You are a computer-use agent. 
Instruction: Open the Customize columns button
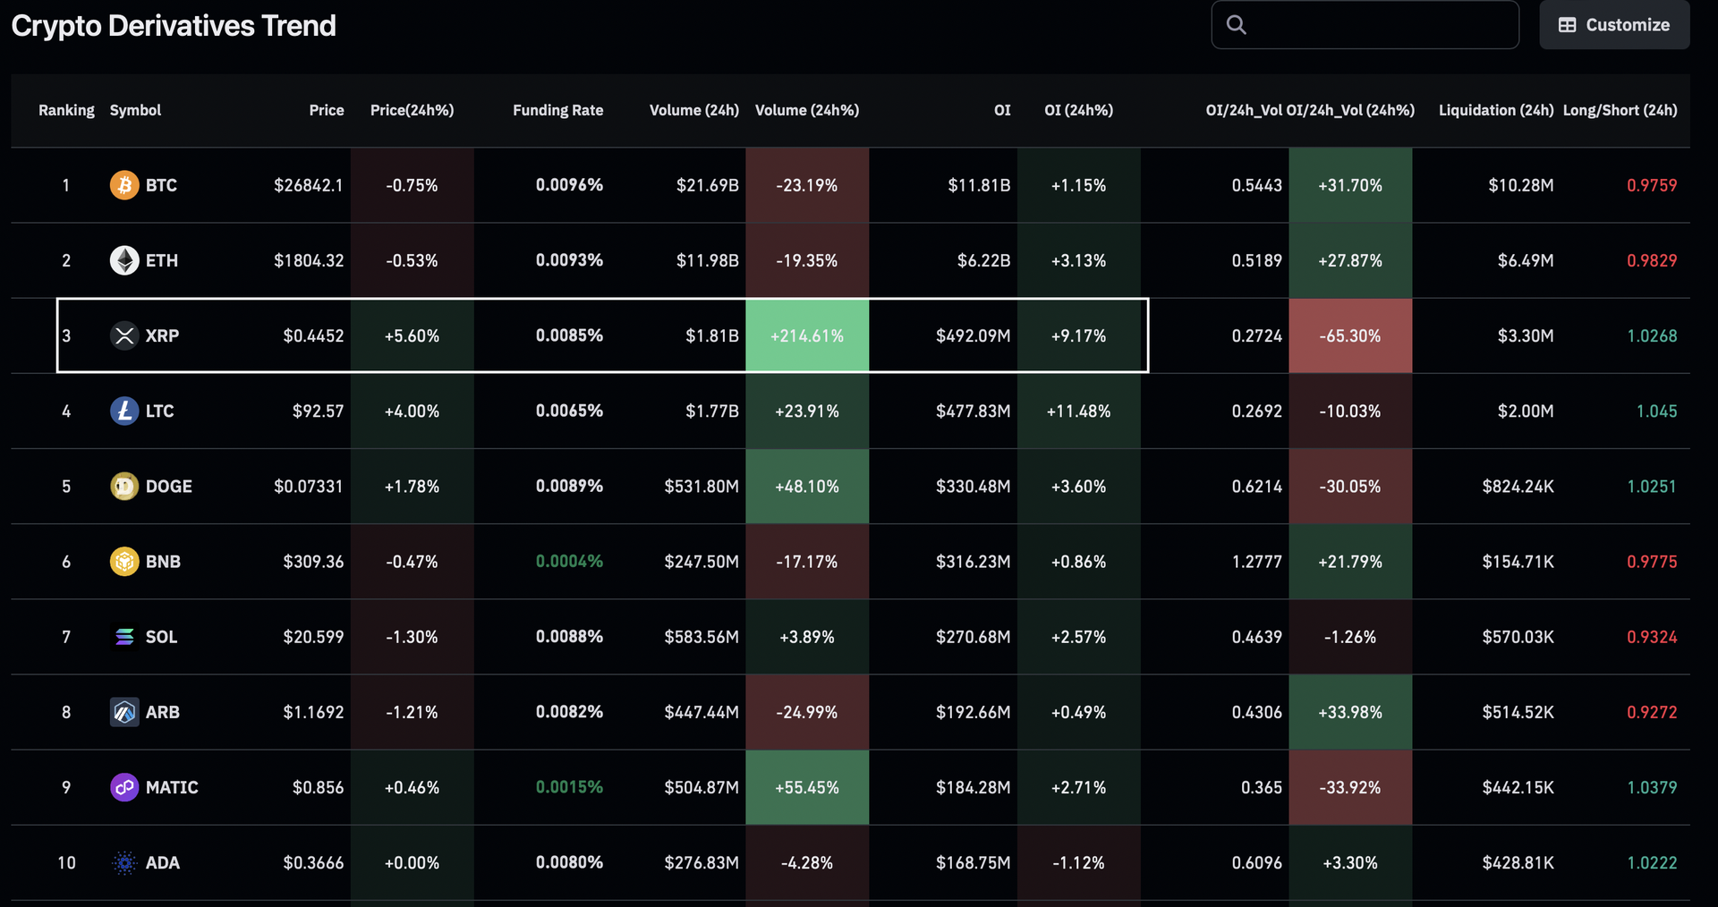click(1614, 24)
